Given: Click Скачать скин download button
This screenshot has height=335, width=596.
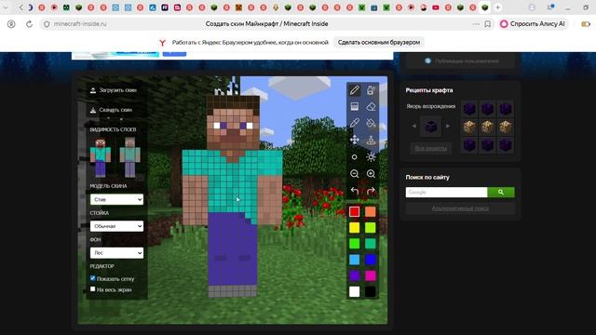Looking at the screenshot, I should [111, 110].
